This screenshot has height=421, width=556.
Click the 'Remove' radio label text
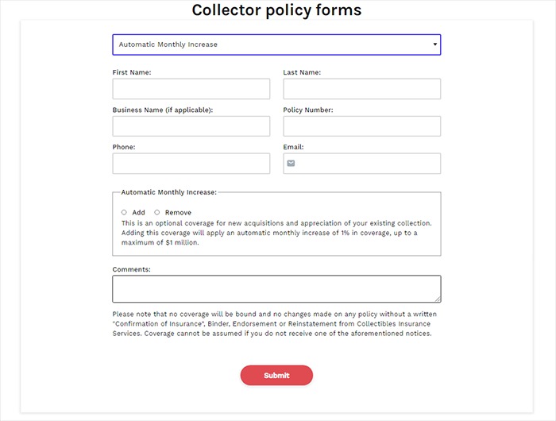pyautogui.click(x=178, y=212)
